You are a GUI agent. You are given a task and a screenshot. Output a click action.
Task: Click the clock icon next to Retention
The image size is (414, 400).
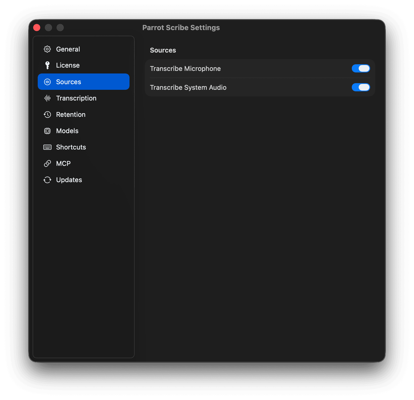[x=47, y=114]
